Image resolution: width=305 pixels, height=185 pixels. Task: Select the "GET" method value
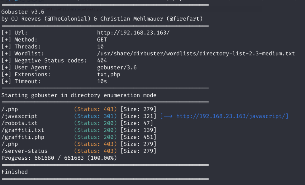[x=102, y=40]
